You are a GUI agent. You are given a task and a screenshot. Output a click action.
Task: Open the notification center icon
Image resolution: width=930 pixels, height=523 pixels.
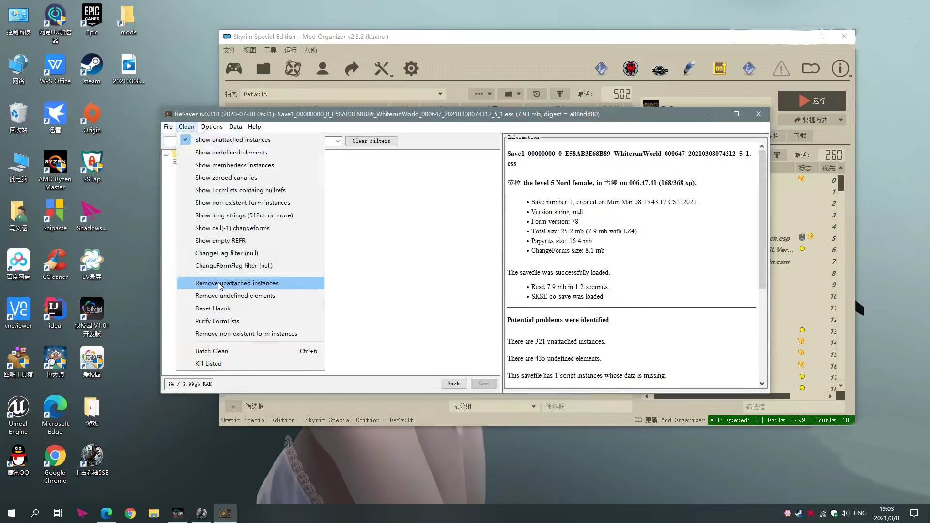tap(914, 513)
